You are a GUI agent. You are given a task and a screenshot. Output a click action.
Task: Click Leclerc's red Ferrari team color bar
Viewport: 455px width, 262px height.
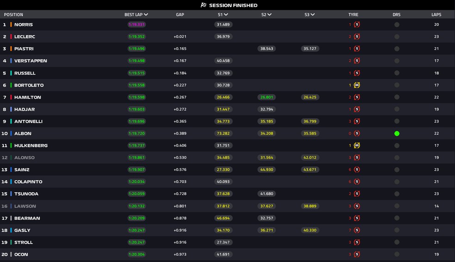click(x=11, y=37)
